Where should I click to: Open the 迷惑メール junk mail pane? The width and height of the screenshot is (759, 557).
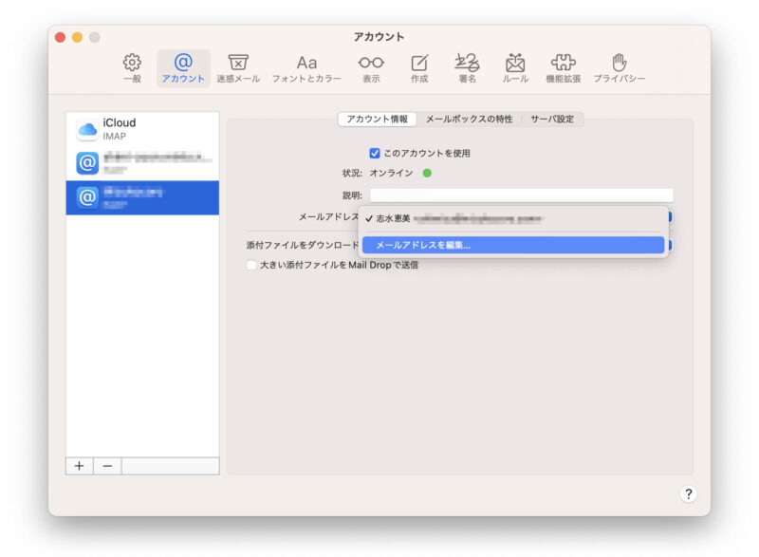click(238, 68)
